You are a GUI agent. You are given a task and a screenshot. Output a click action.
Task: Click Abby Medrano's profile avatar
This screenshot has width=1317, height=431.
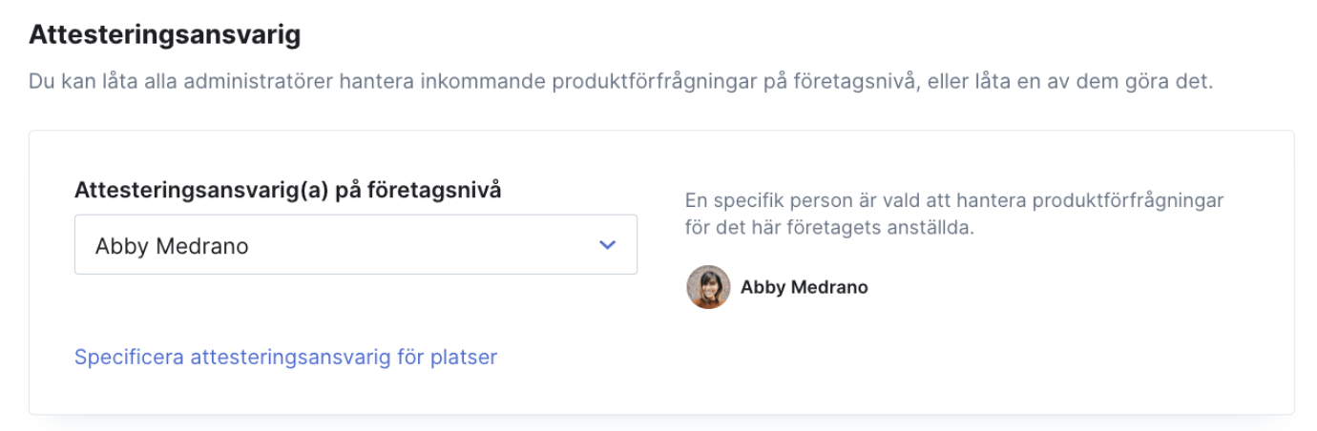coord(708,287)
